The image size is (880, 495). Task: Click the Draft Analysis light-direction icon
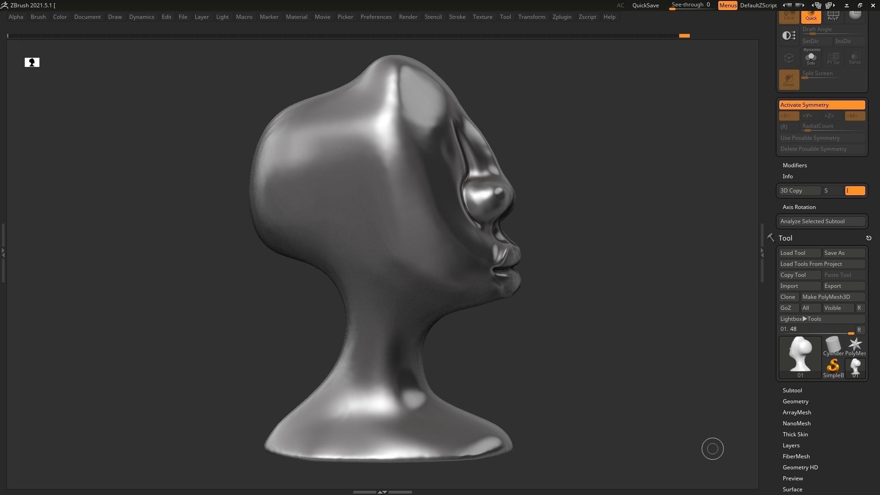click(x=789, y=36)
